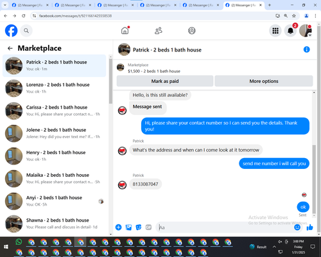Click the Facebook search magnifier icon

(x=26, y=31)
